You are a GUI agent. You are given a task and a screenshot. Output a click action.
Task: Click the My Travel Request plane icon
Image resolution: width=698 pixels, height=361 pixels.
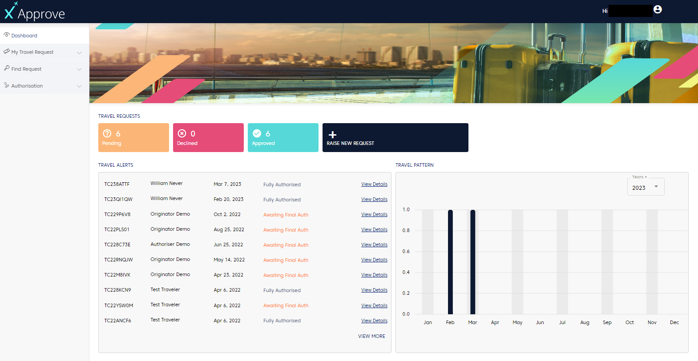click(7, 52)
